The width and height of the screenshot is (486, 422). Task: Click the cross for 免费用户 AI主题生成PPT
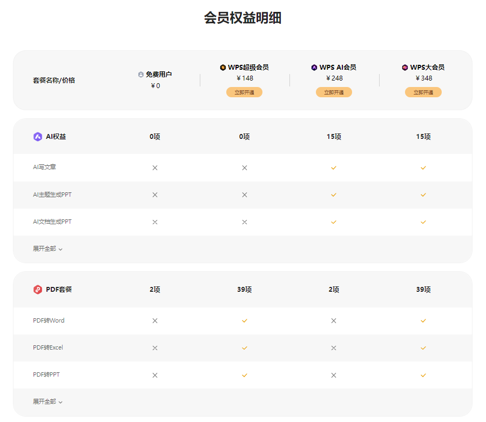pyautogui.click(x=155, y=195)
